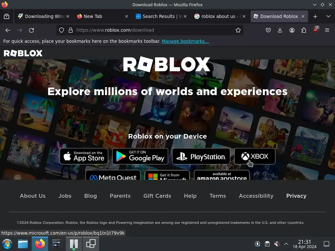Open the Firefox View icon
This screenshot has height=251, width=335.
[7, 16]
